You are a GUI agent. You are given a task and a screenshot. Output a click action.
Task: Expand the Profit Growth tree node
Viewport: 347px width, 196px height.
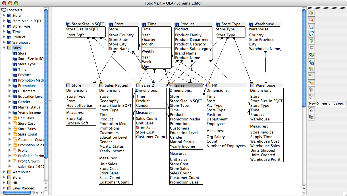(10, 161)
